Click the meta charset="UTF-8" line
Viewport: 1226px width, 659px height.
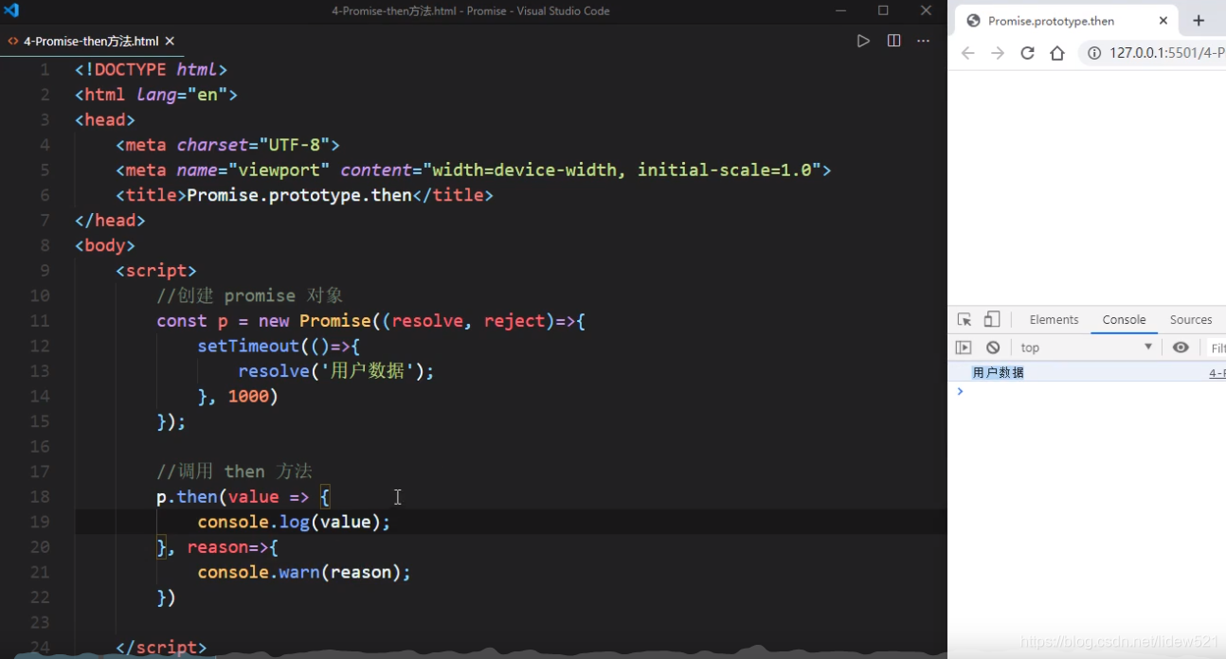click(227, 145)
